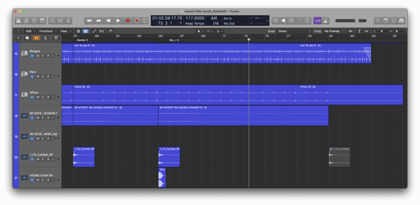Toggle the orange Hide tracks H button

(36, 38)
